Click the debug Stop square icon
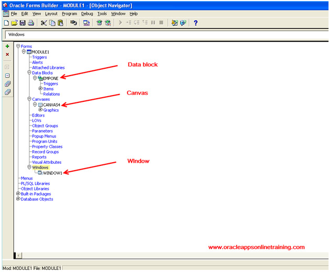The height and width of the screenshot is (272, 329). pyautogui.click(x=161, y=23)
